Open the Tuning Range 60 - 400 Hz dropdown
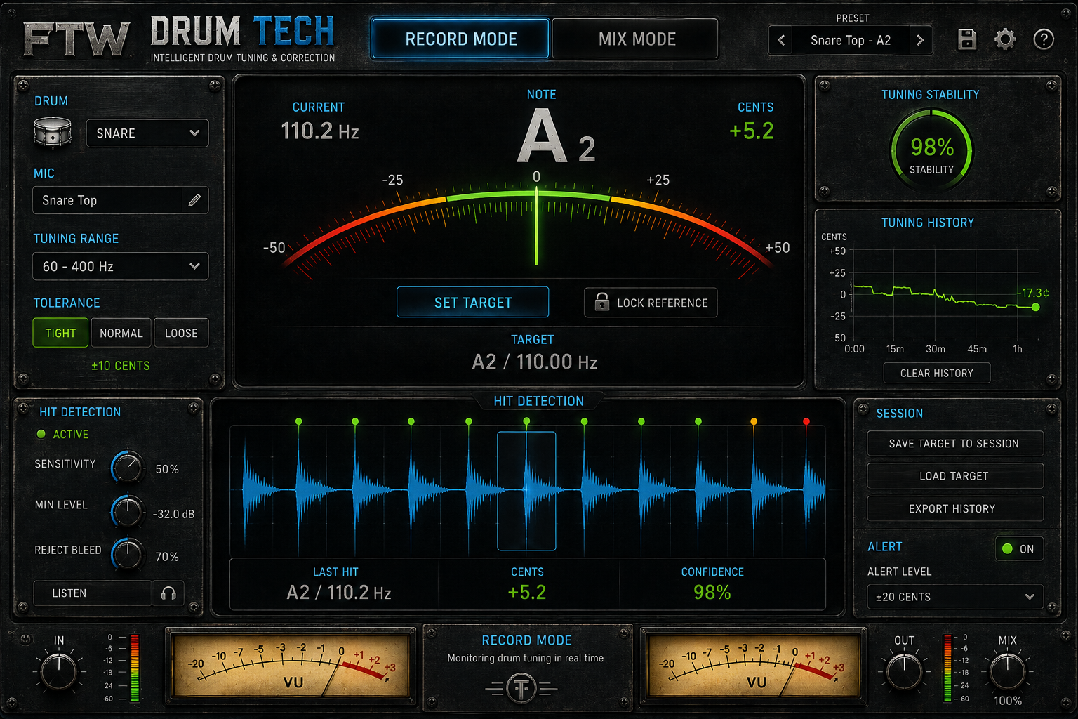Image resolution: width=1078 pixels, height=719 pixels. pyautogui.click(x=121, y=266)
